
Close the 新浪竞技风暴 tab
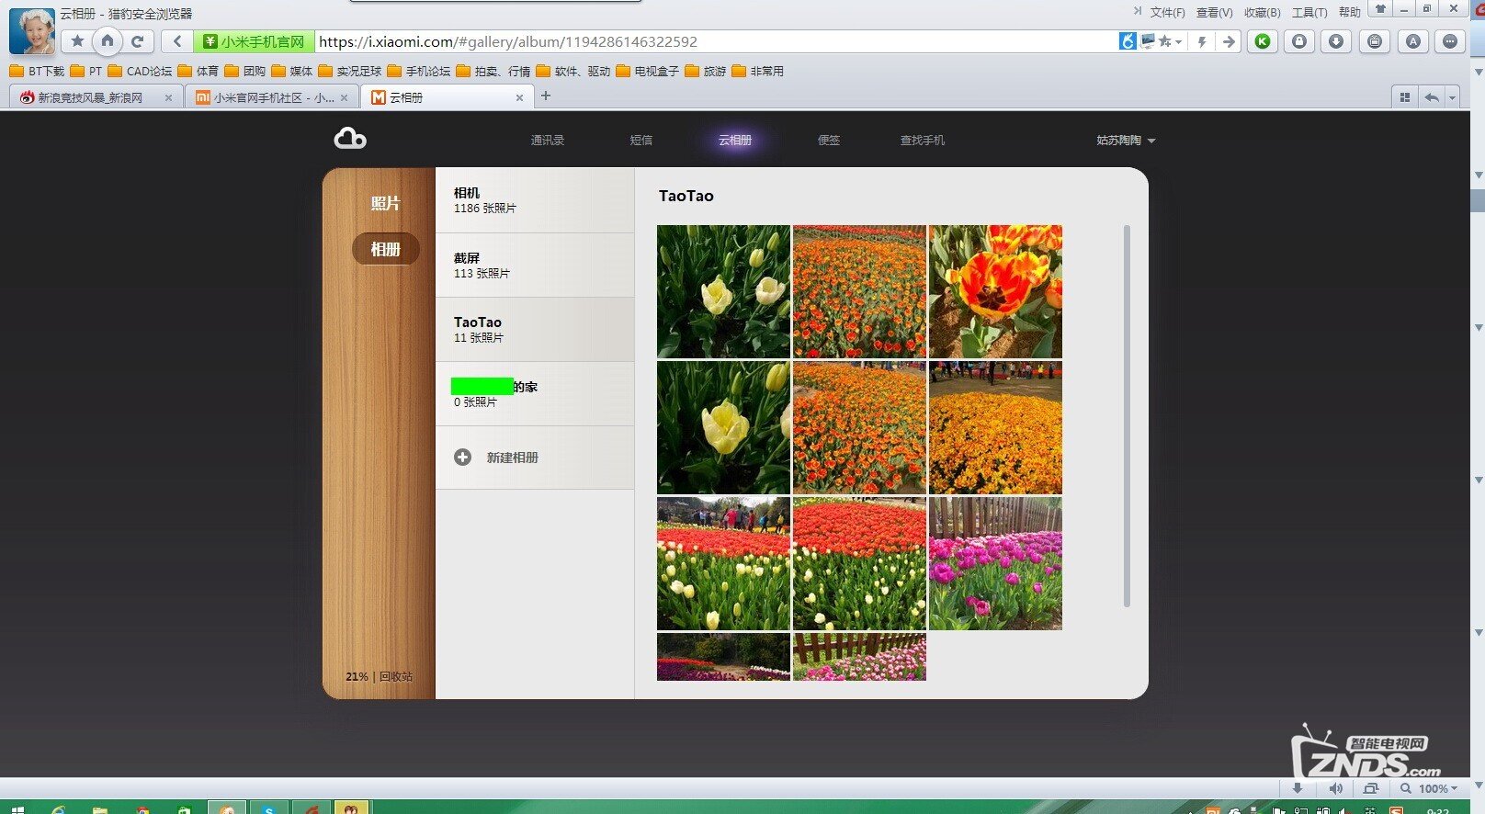click(x=168, y=97)
